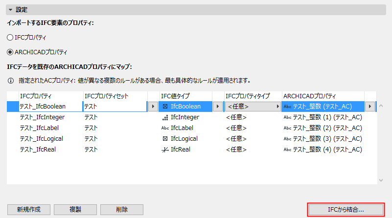Click Abc icon beside テスト_整数 (2)
The width and height of the screenshot is (392, 218).
point(287,128)
